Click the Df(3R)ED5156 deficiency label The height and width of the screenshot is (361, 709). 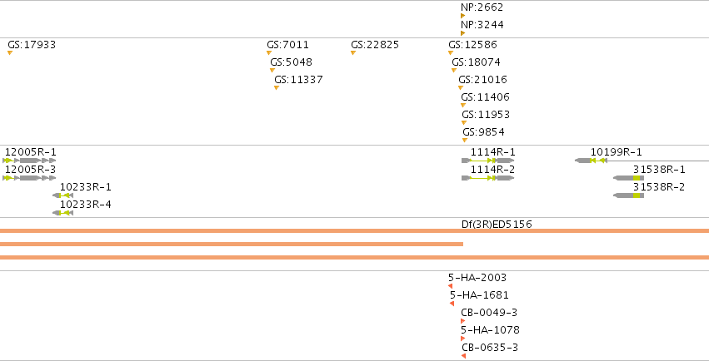coord(497,224)
